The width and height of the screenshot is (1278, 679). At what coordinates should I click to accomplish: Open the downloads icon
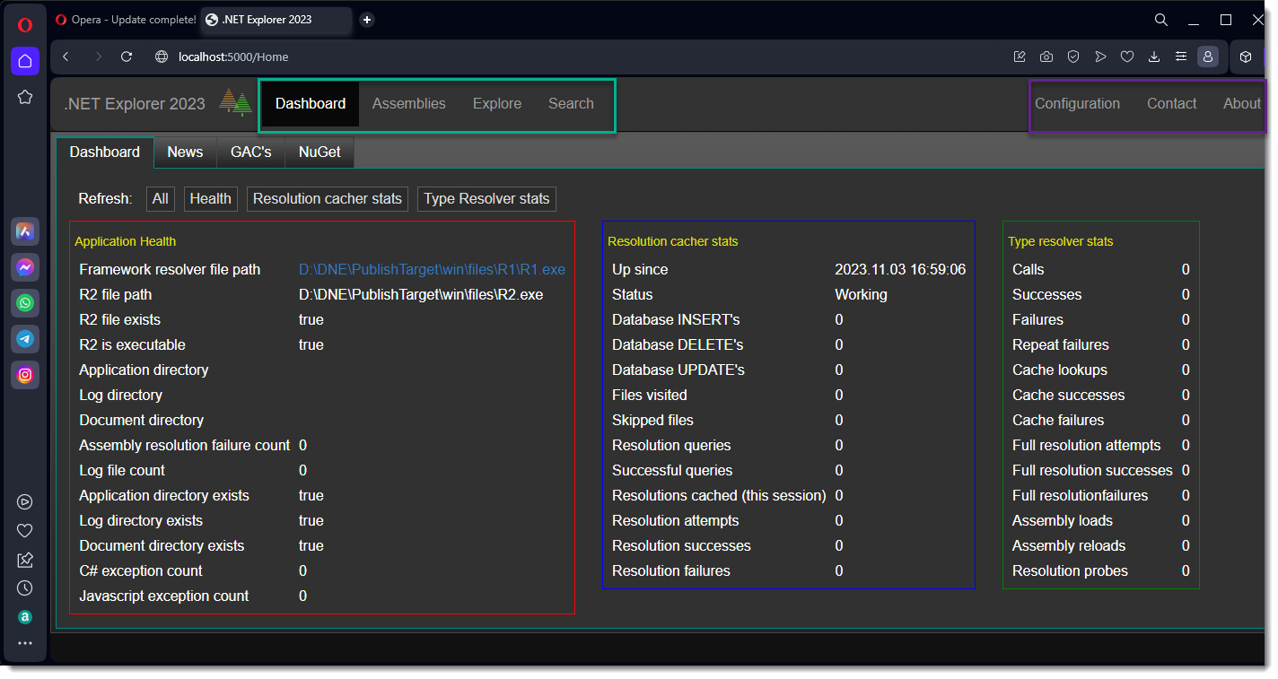pyautogui.click(x=1154, y=57)
